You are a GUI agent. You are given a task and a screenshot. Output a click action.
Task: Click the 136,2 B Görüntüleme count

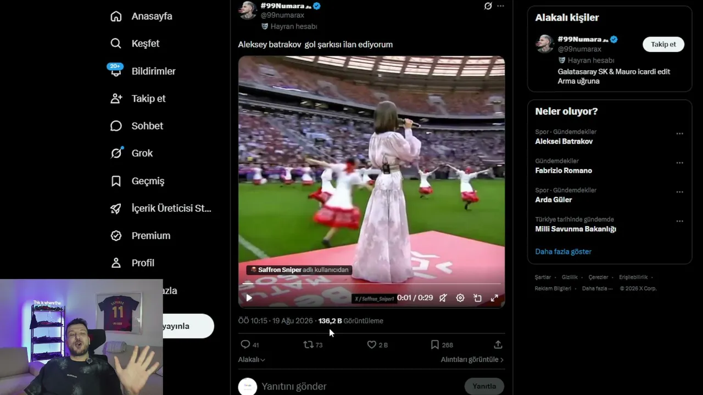(351, 321)
